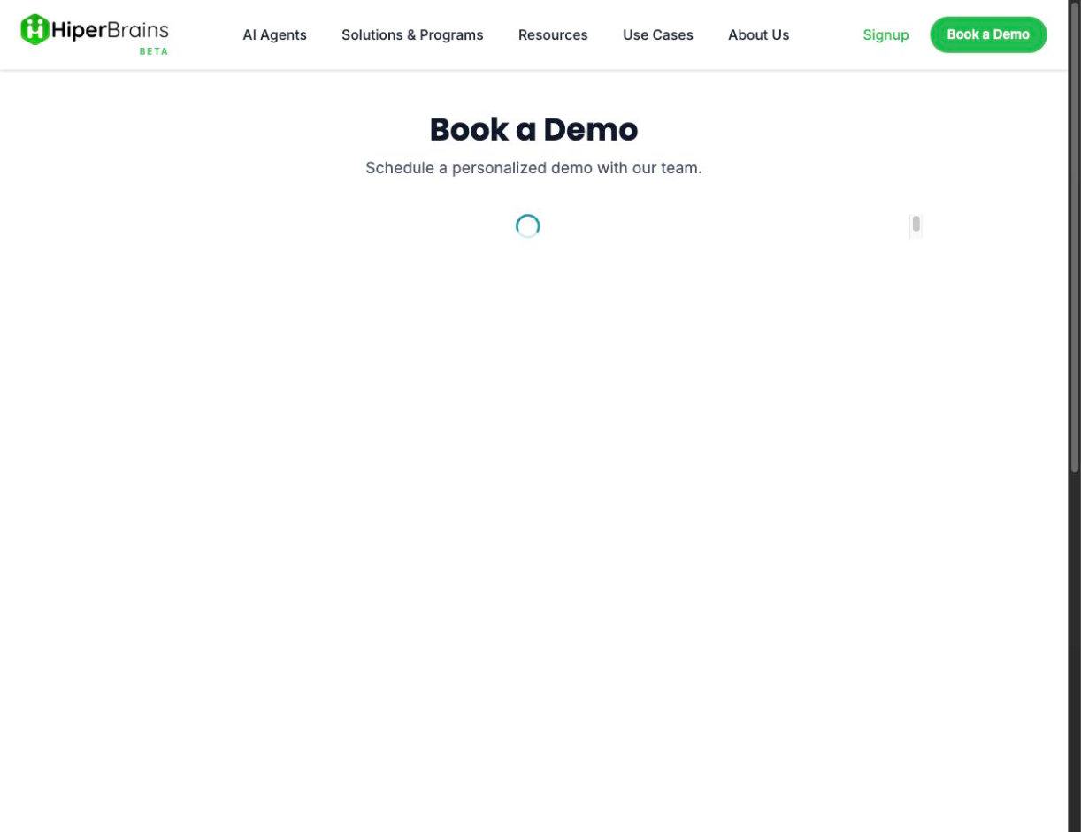Open the AI Agents menu
The image size is (1081, 832).
[x=274, y=34]
